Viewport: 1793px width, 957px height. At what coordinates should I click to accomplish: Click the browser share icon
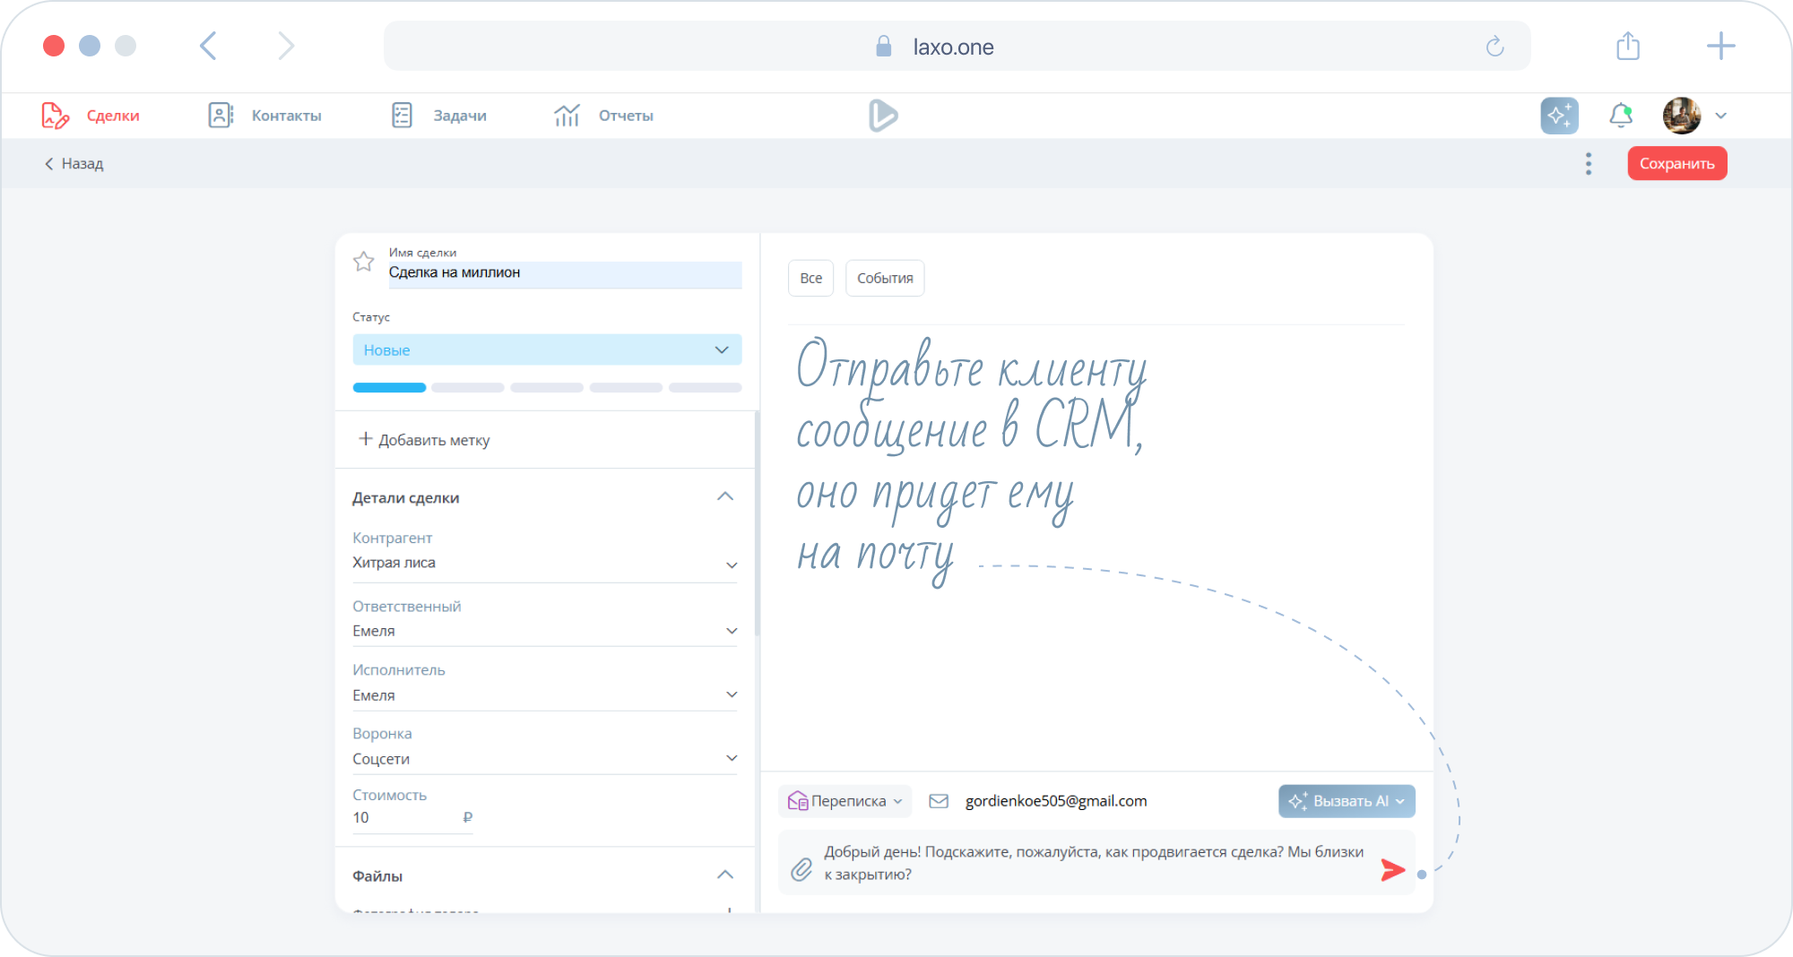[x=1628, y=47]
